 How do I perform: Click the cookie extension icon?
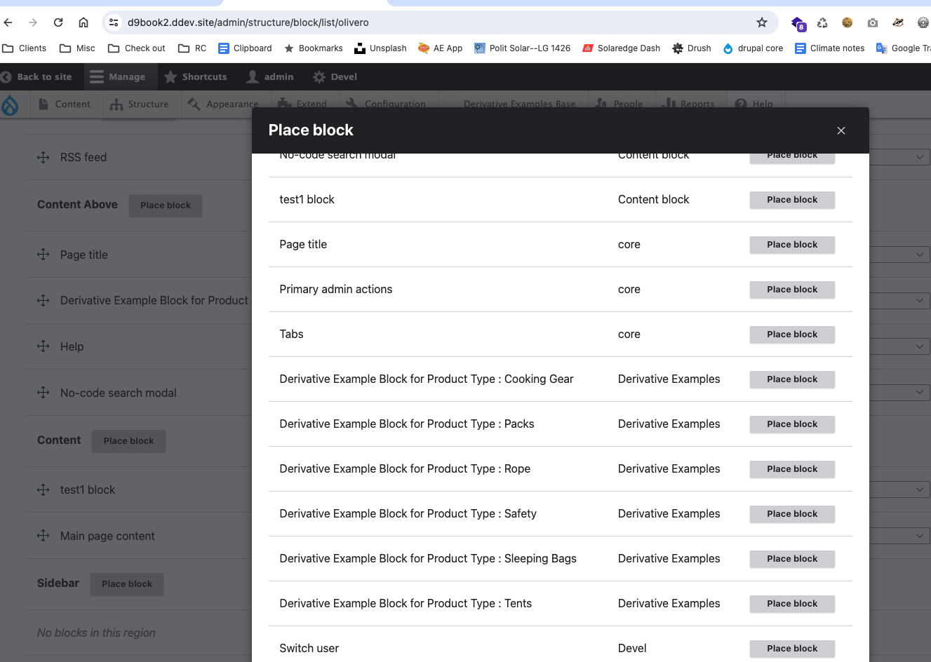(848, 22)
